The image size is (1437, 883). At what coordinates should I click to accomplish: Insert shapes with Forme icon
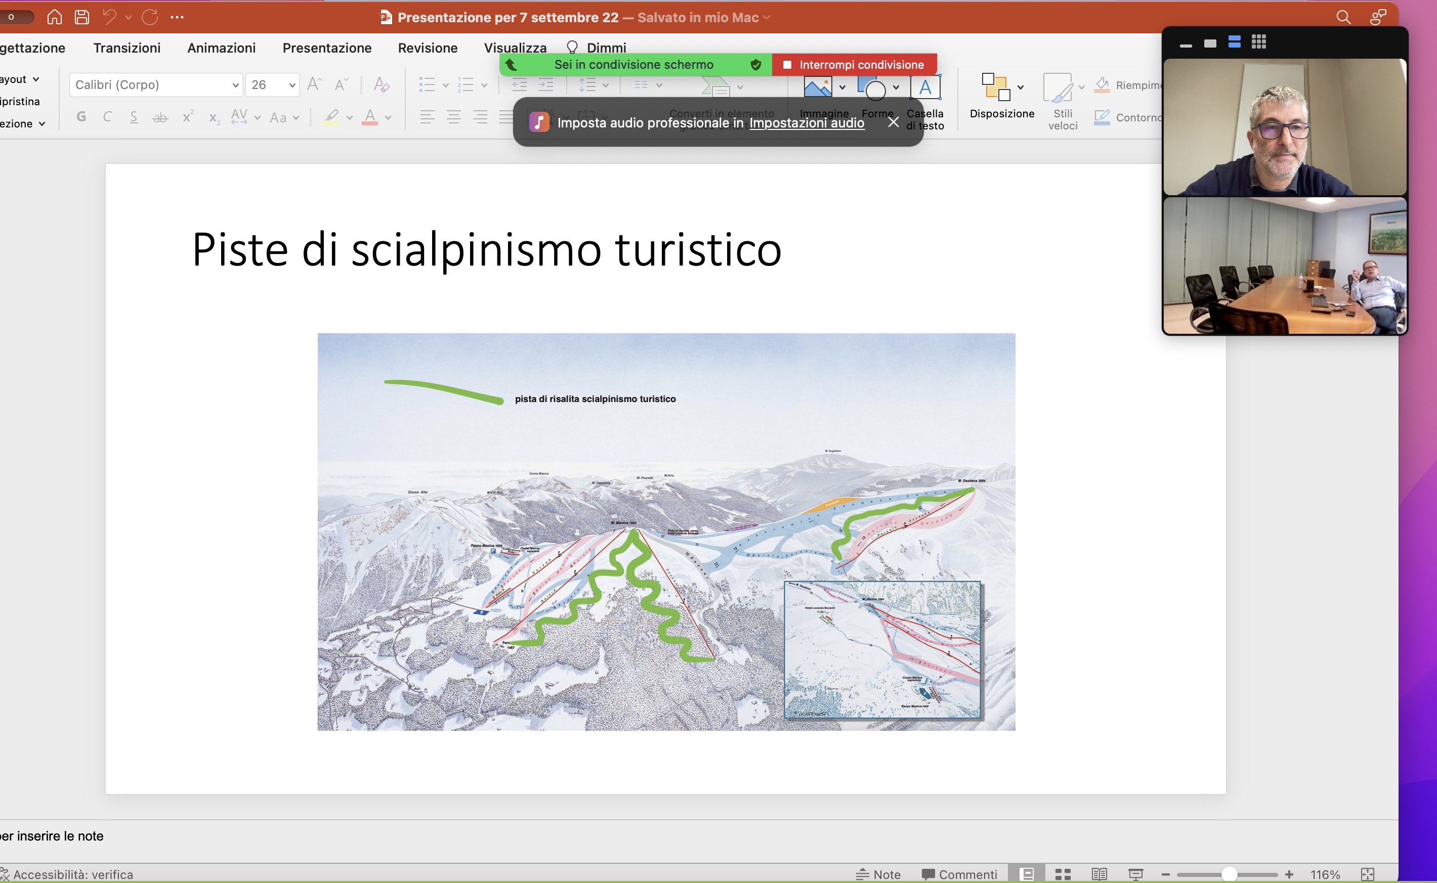(x=873, y=87)
